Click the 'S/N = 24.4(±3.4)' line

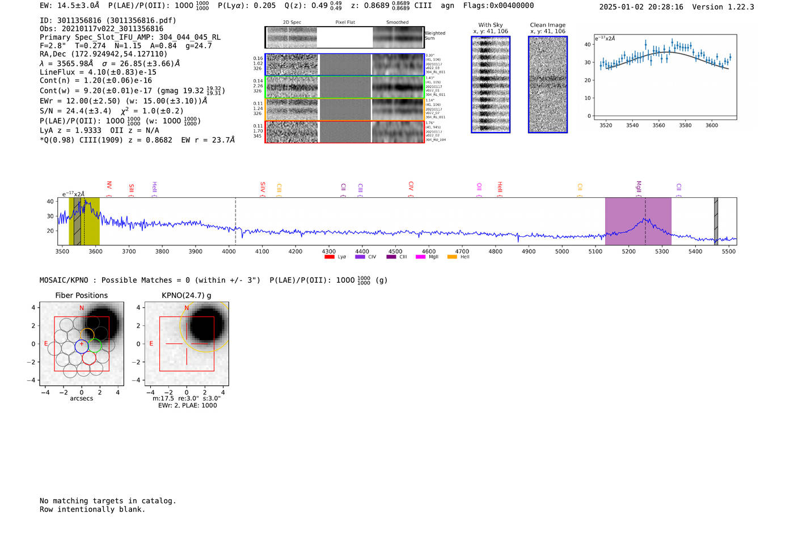pyautogui.click(x=75, y=110)
